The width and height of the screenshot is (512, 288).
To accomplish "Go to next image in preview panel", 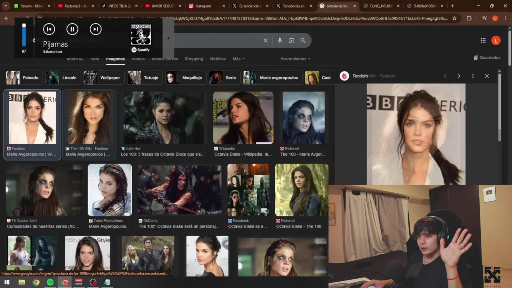I will coord(459,76).
